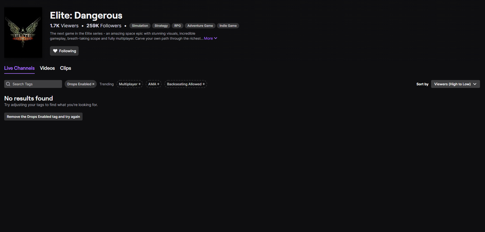
Task: Switch to the Live Channels tab
Action: [x=19, y=68]
